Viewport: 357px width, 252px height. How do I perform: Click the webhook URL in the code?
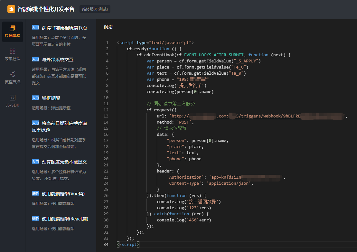pyautogui.click(x=258, y=116)
